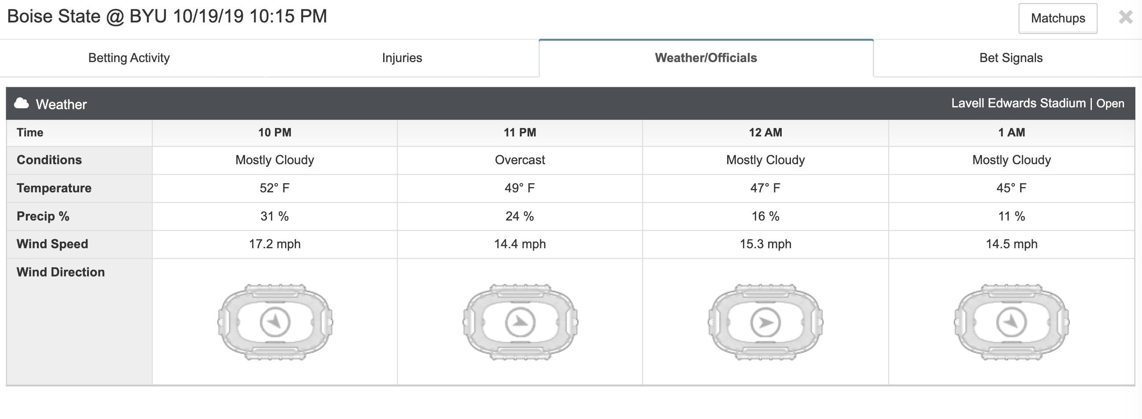Open the Injuries tab

pyautogui.click(x=402, y=58)
